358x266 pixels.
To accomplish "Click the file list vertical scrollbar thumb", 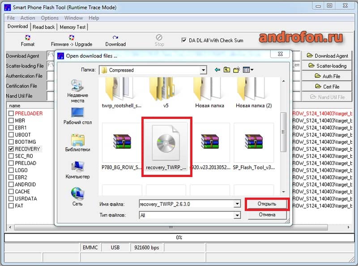I will coord(283,132).
